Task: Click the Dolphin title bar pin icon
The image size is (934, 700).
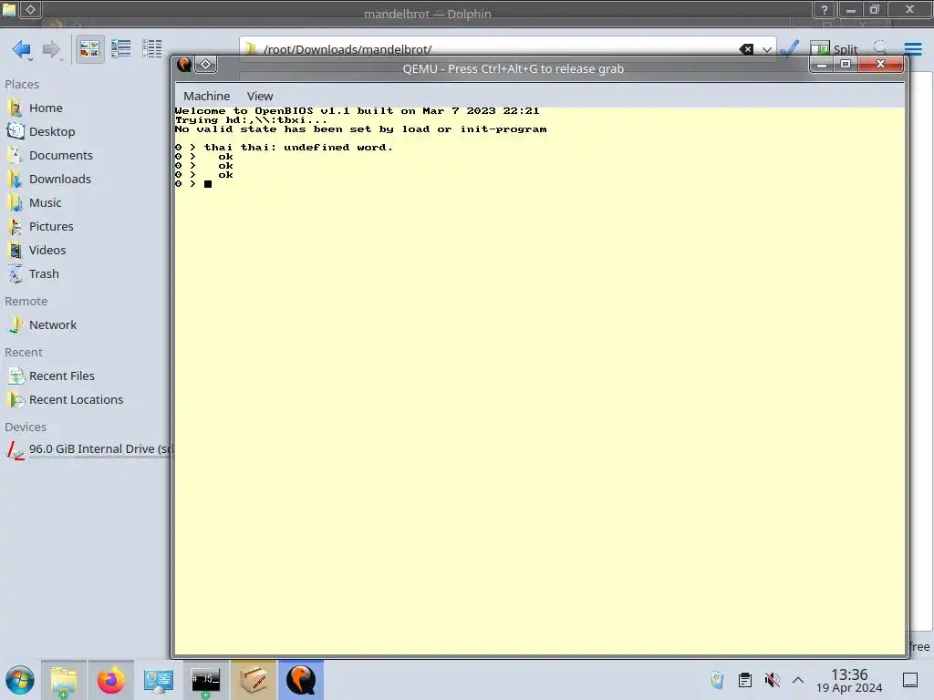Action: tap(30, 9)
